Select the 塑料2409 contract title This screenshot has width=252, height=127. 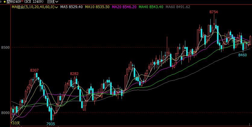coord(13,2)
